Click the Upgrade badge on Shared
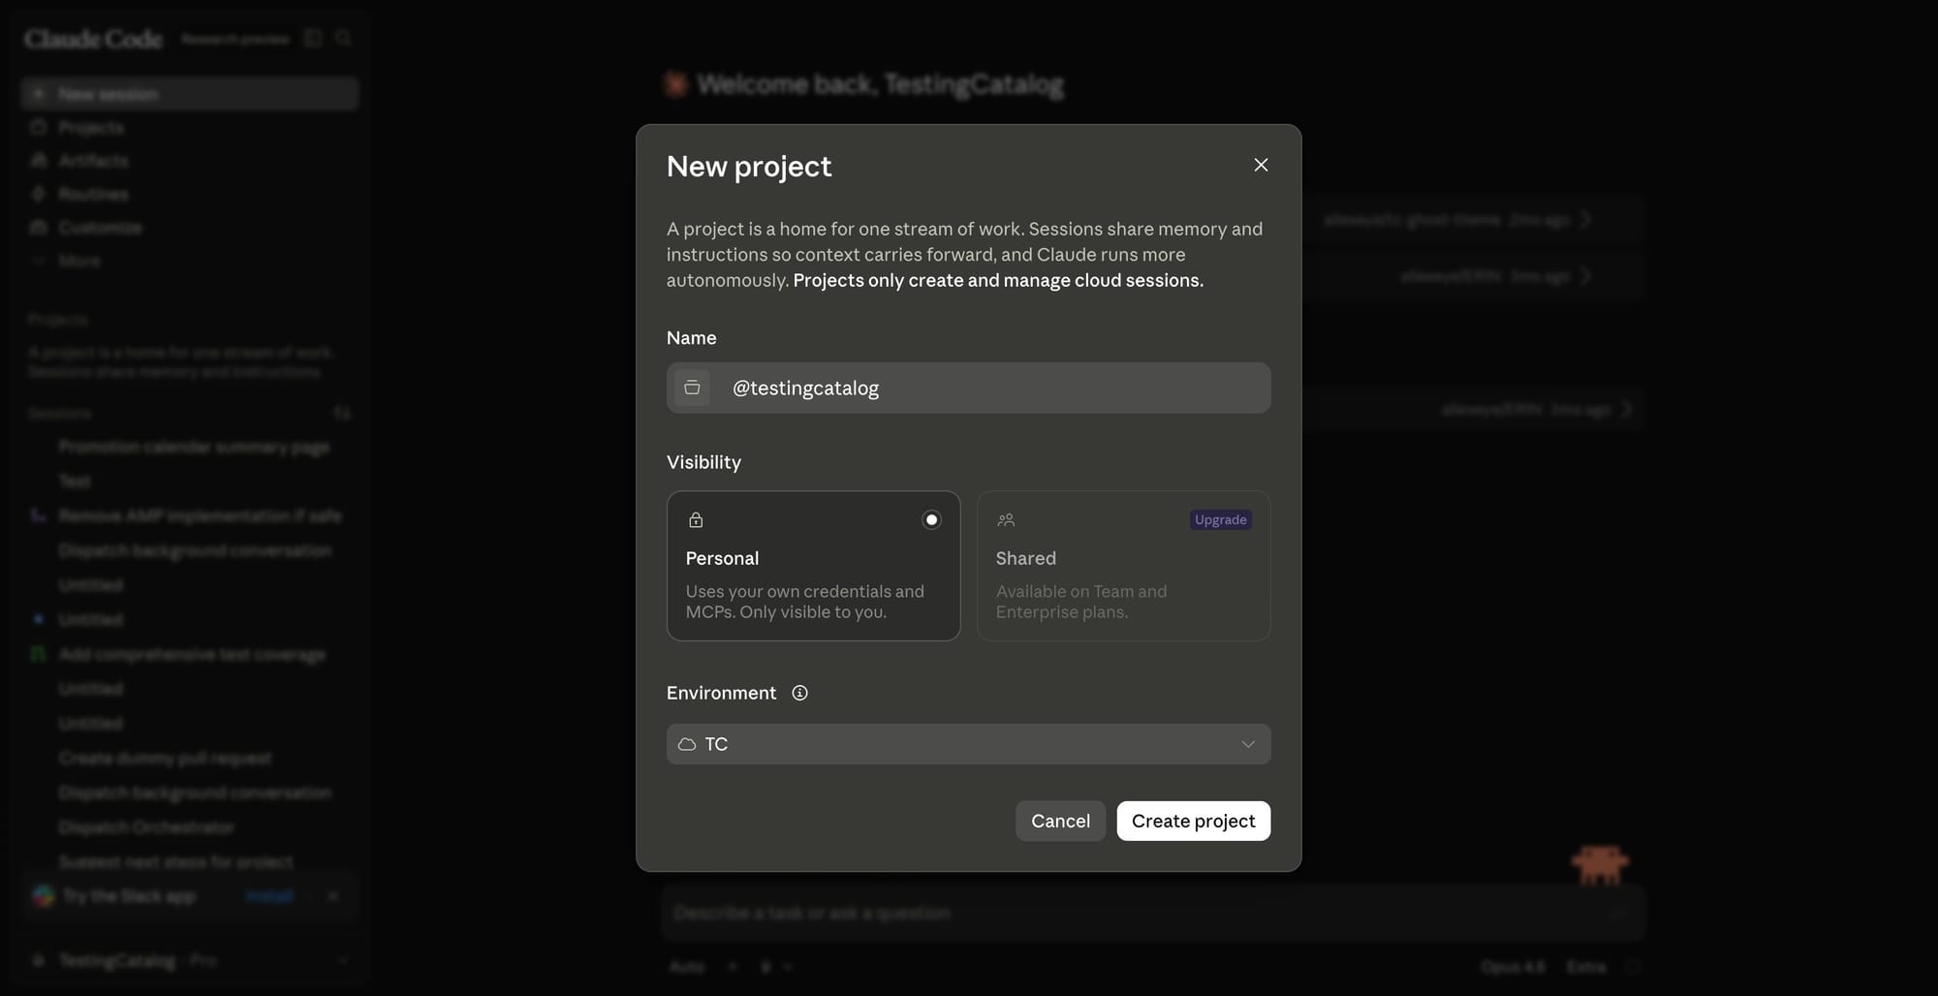 1220,520
